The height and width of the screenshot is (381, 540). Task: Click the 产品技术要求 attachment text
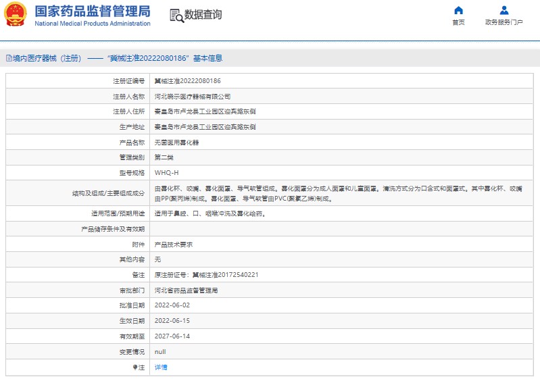click(x=174, y=245)
